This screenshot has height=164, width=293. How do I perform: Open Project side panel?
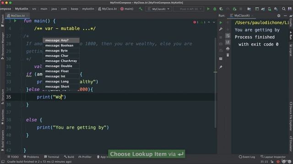(x=3, y=20)
